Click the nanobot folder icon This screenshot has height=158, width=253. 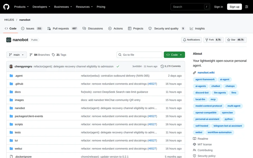(11, 108)
